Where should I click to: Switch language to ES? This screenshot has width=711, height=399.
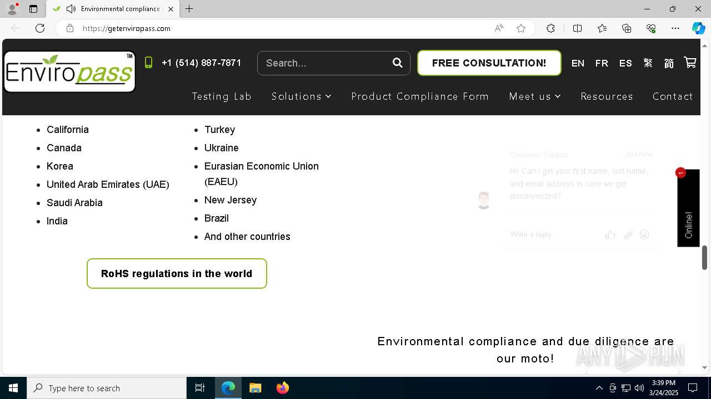(625, 63)
